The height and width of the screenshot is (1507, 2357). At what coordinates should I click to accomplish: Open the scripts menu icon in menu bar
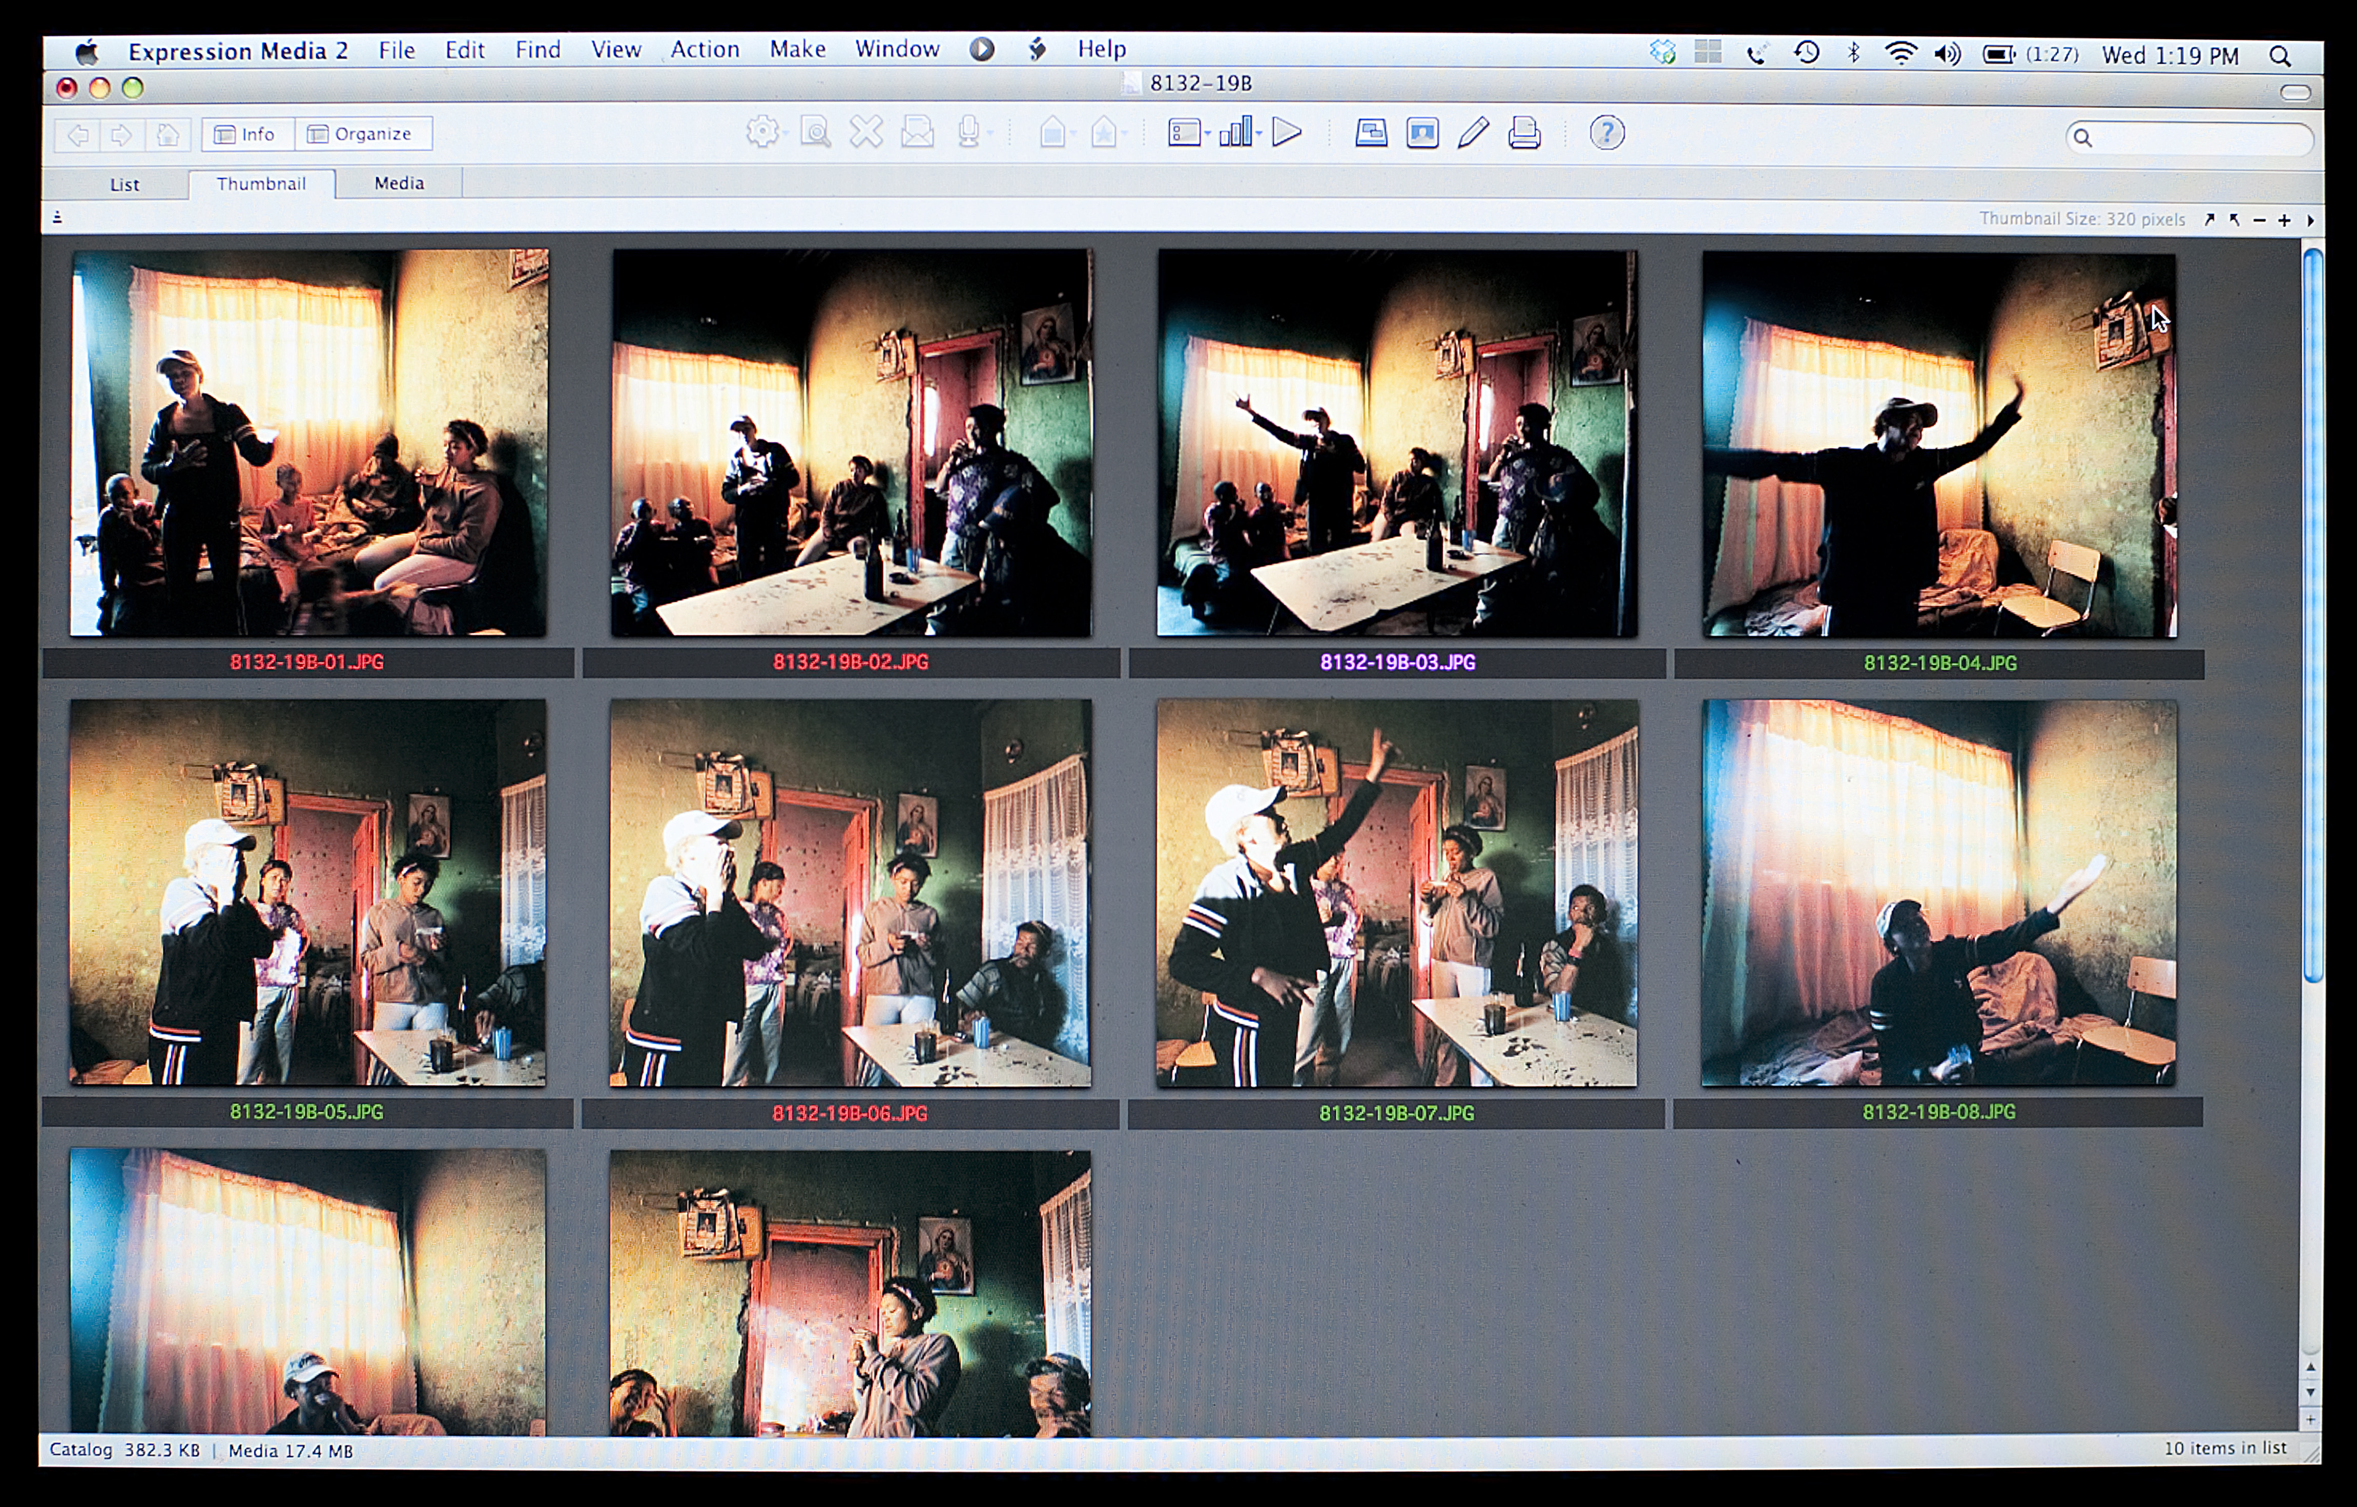coord(1038,49)
